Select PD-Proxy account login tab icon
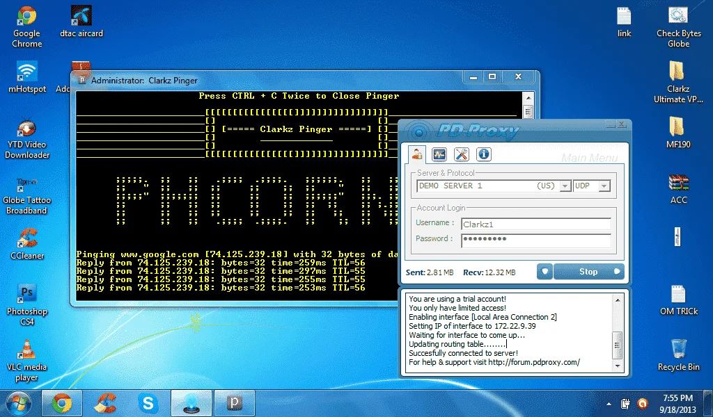Viewport: 713px width, 417px height. [x=416, y=154]
